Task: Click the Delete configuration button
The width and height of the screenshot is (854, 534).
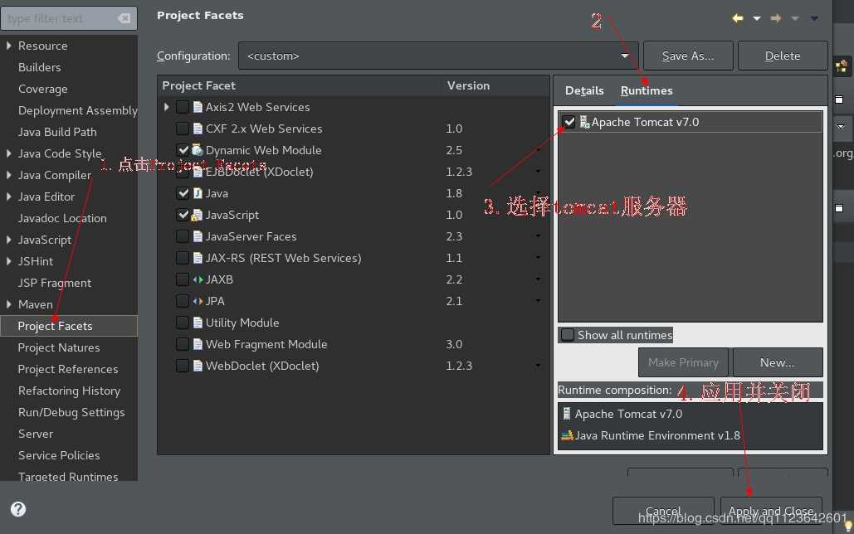Action: (783, 56)
